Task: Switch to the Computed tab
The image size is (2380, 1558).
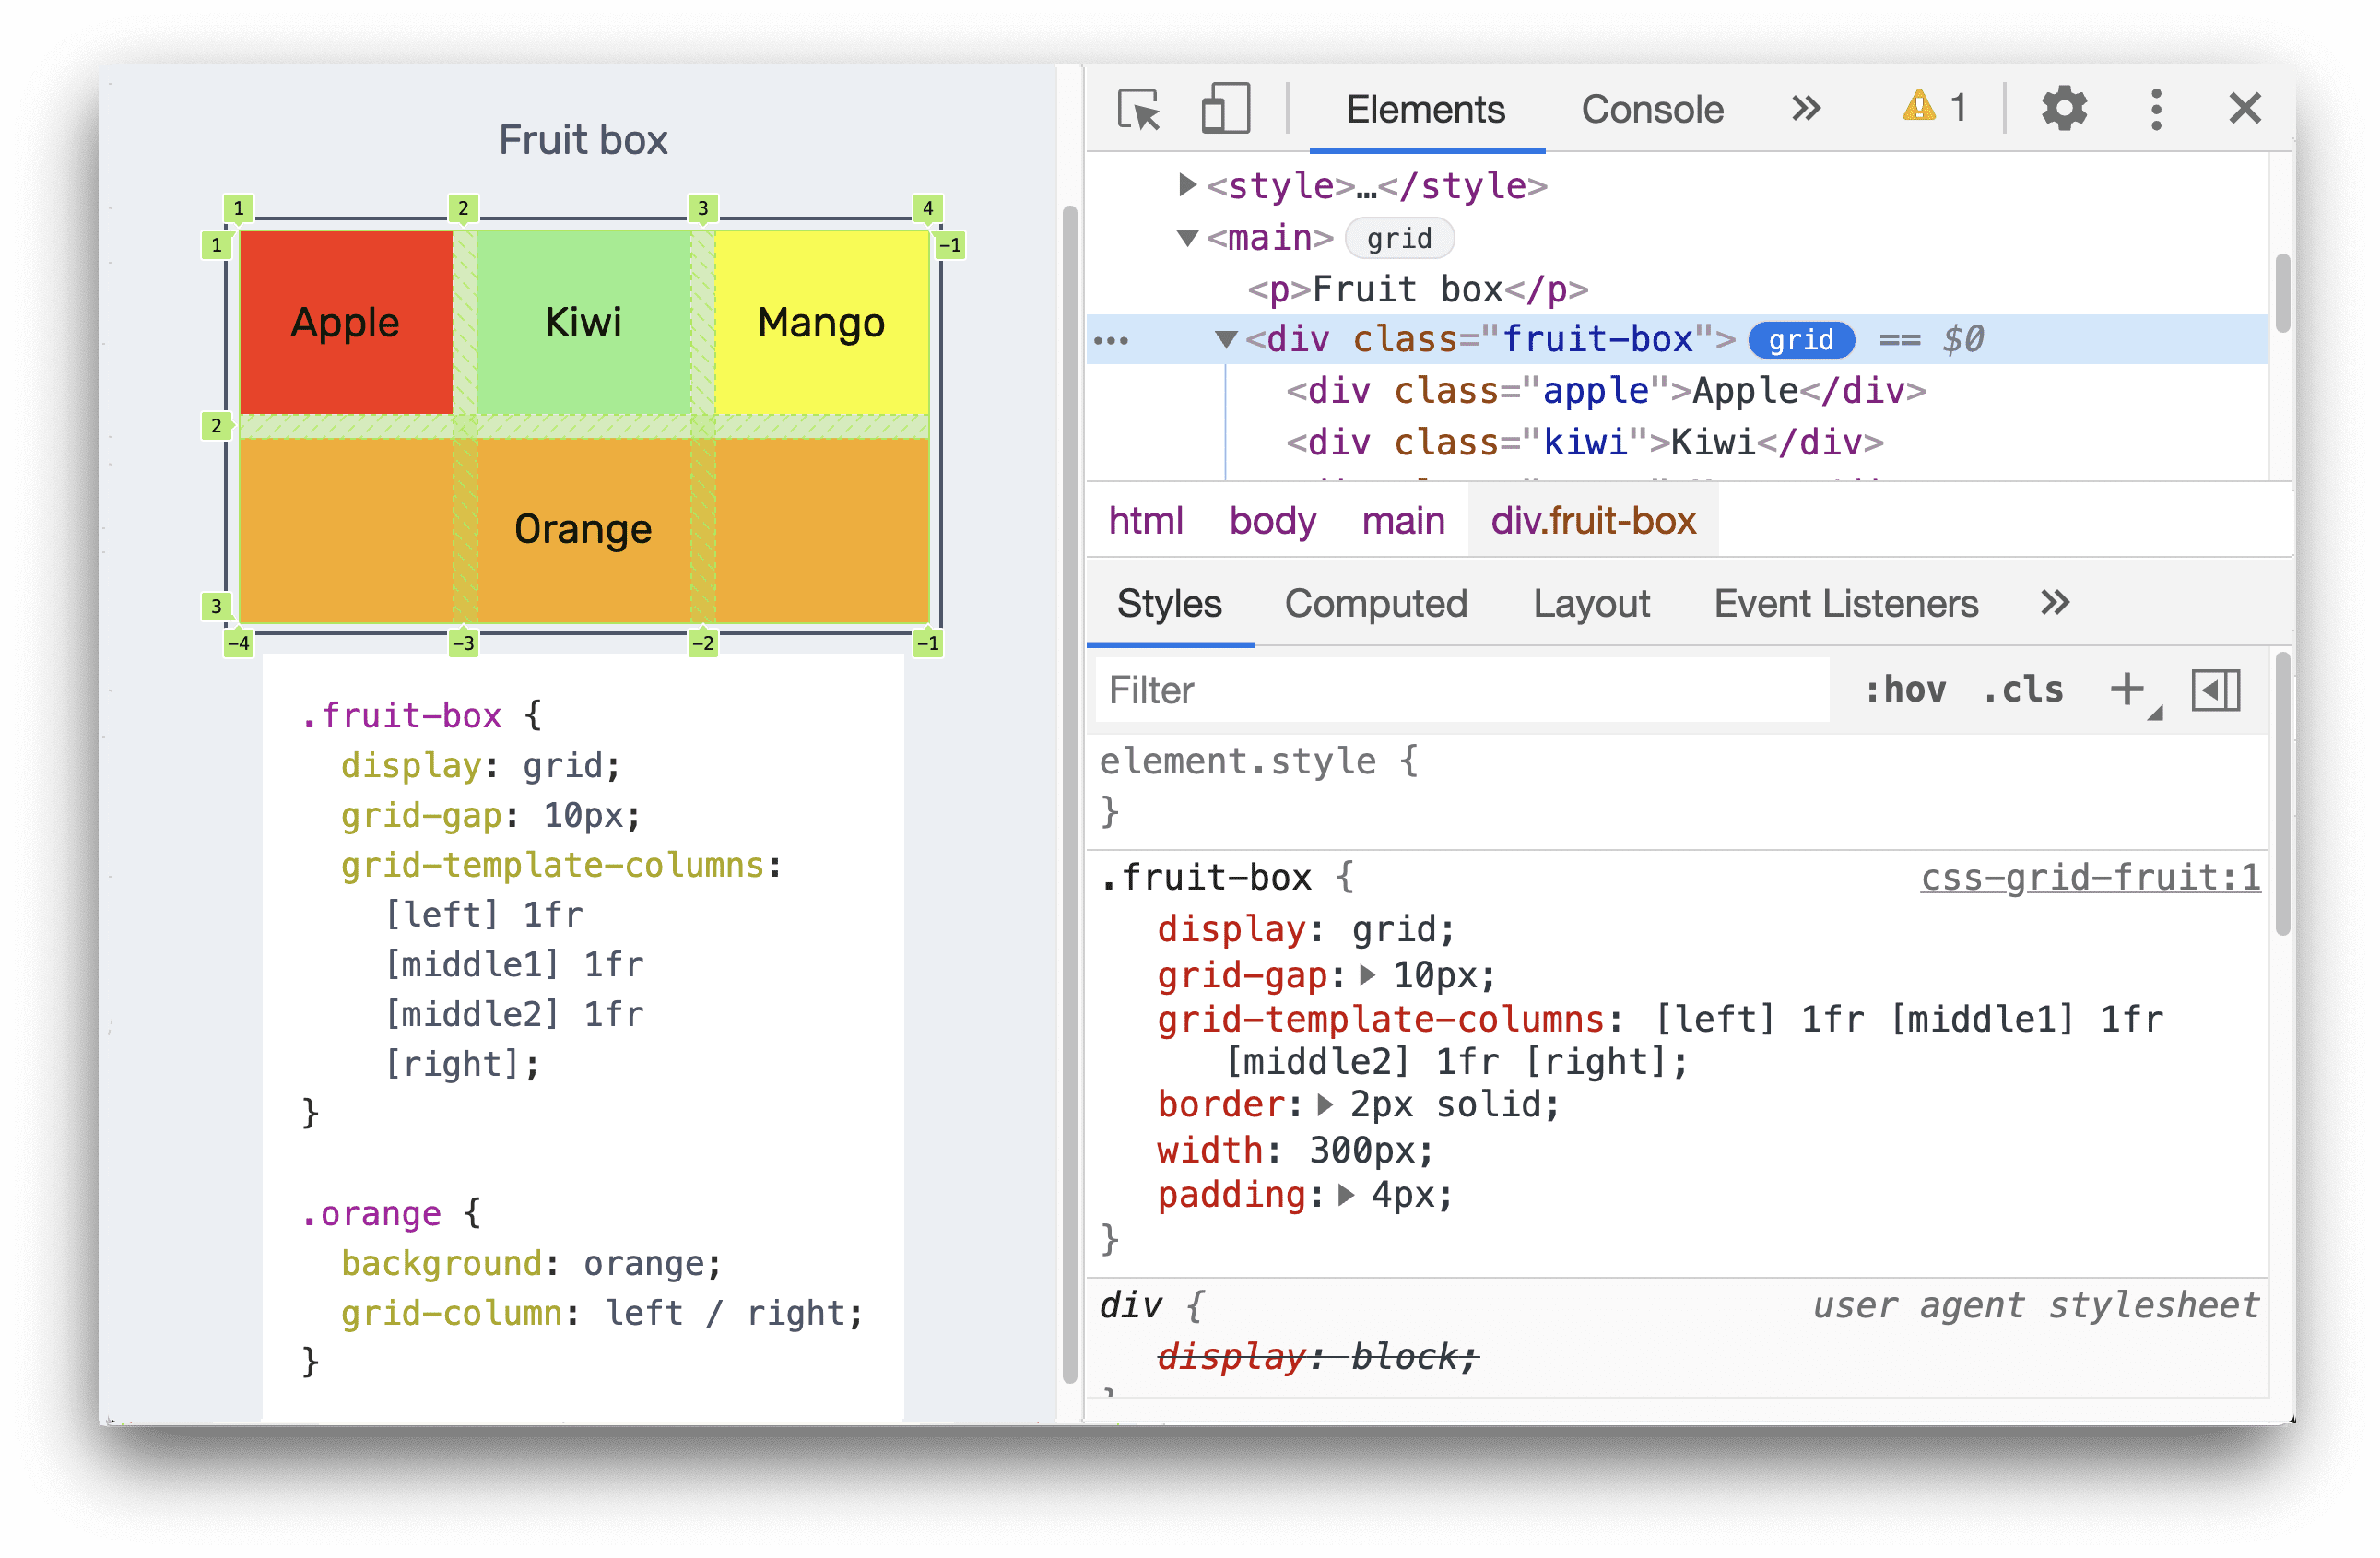Action: click(1377, 603)
